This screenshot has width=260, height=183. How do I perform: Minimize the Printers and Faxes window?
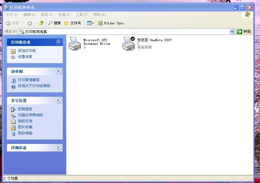tap(236, 7)
